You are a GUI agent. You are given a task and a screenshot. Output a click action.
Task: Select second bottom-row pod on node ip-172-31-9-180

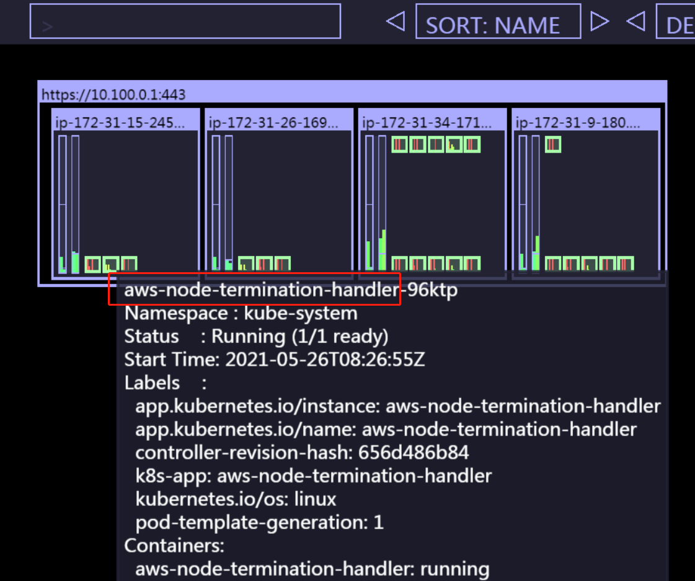coord(571,264)
